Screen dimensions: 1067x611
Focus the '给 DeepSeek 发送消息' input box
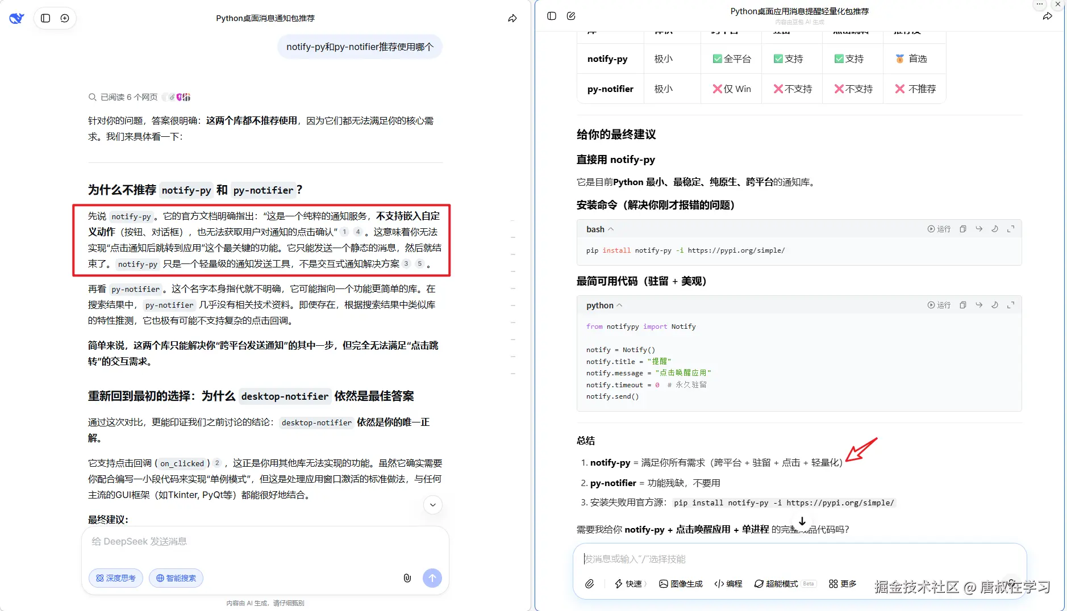265,542
